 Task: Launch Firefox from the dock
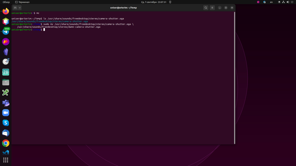[x=6, y=12]
